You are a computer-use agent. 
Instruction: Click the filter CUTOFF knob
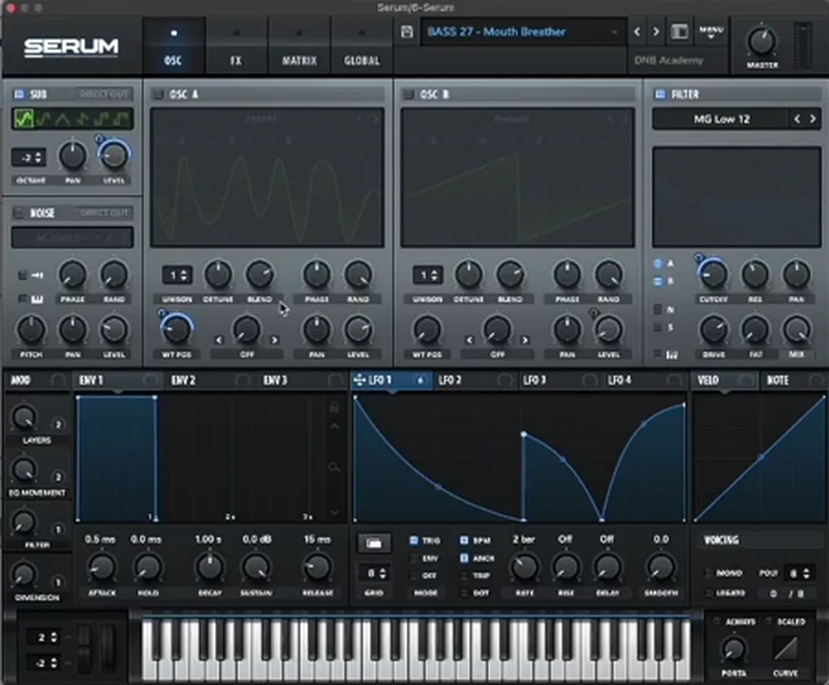[x=713, y=275]
